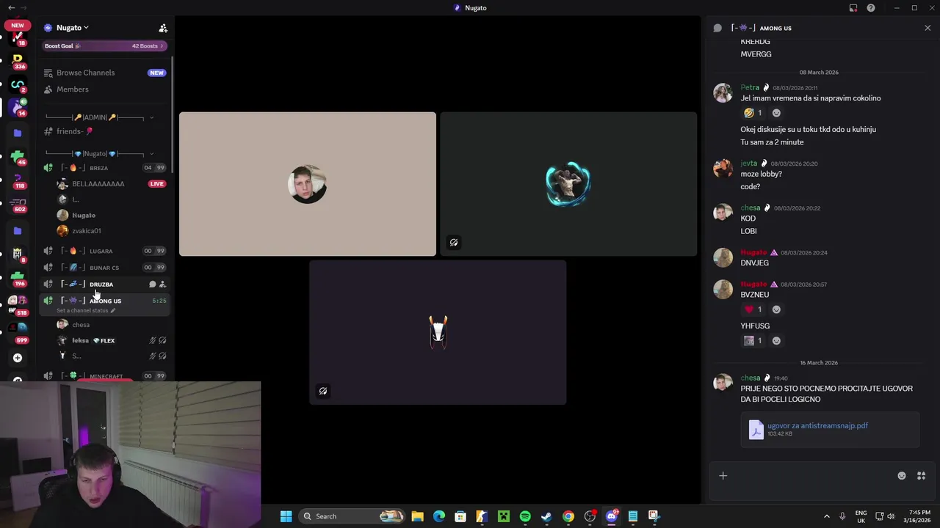
Task: Add reaction to Petra's message
Action: point(776,113)
